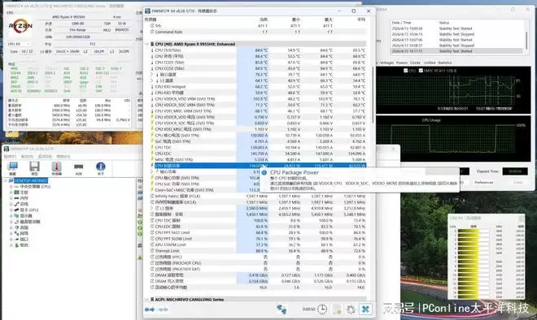The height and width of the screenshot is (320, 537).
Task: Expand the Memory tree node
Action: click(x=11, y=198)
